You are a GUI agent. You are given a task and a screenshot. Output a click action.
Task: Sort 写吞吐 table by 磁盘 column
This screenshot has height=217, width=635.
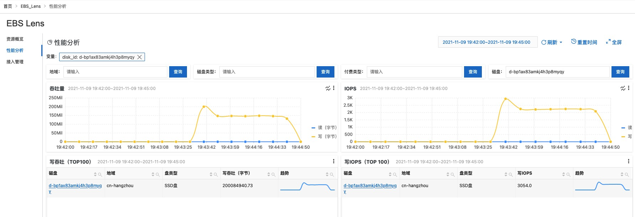95,174
